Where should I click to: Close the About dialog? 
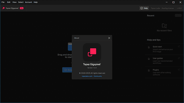point(109,38)
